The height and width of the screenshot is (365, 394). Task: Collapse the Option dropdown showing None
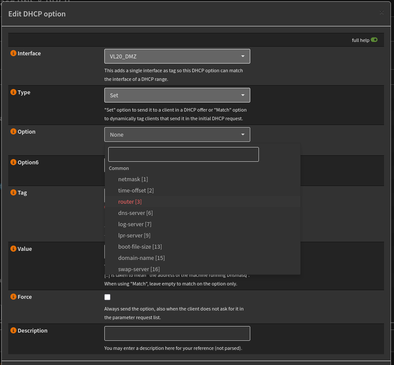177,134
